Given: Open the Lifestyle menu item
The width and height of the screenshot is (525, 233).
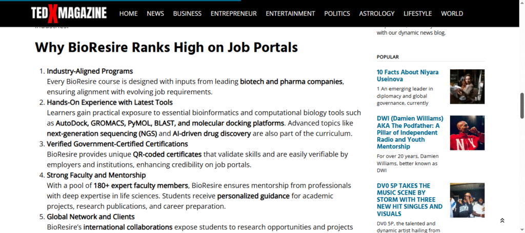Looking at the screenshot, I should pos(417,13).
